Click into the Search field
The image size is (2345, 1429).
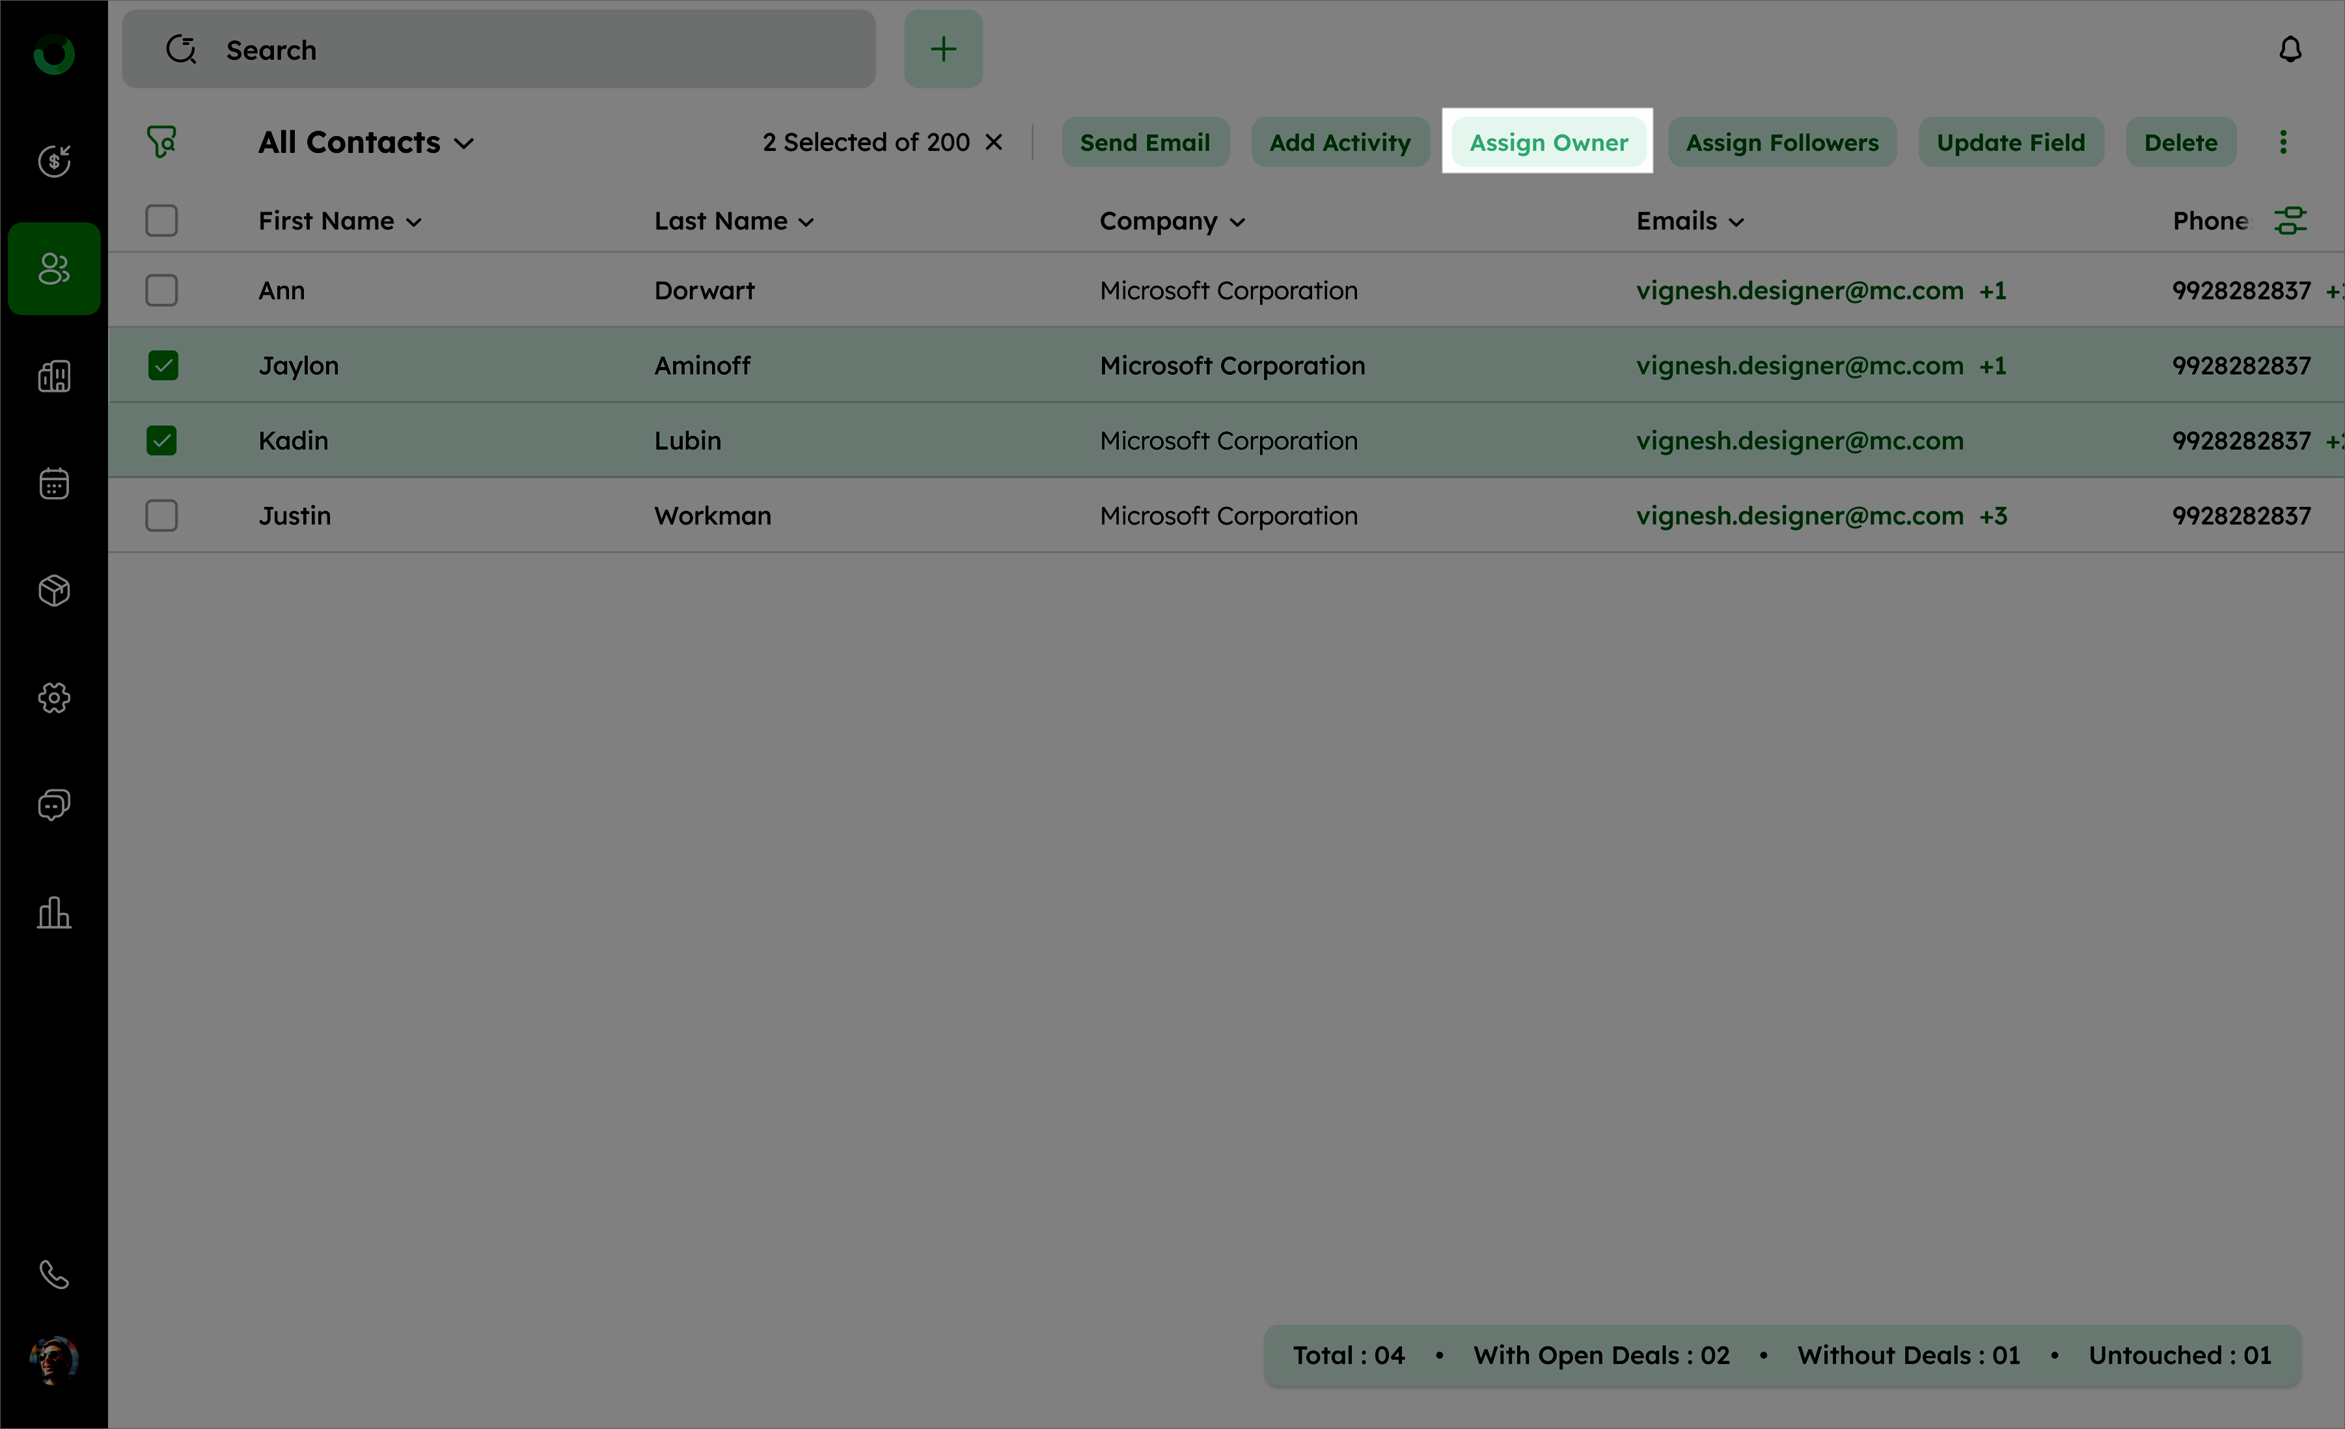point(533,50)
